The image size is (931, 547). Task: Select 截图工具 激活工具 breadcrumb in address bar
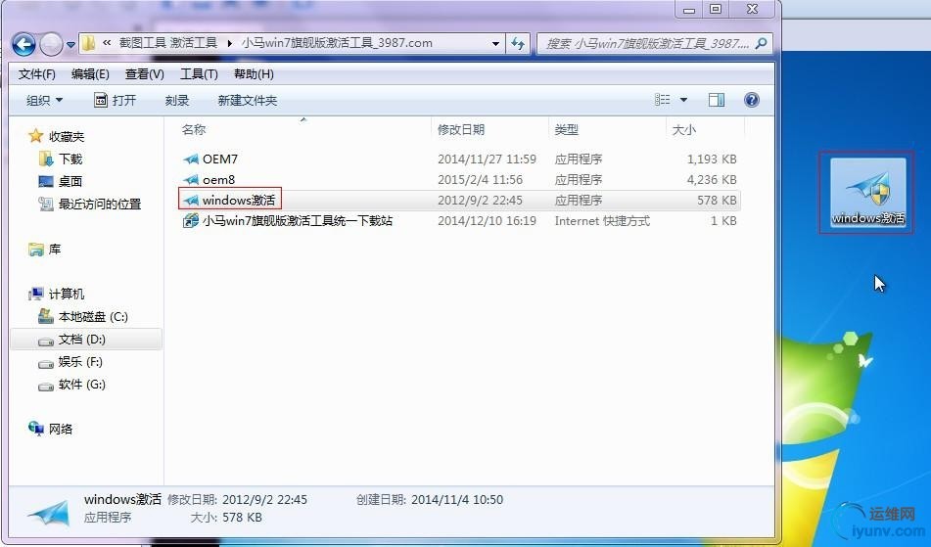(x=168, y=43)
